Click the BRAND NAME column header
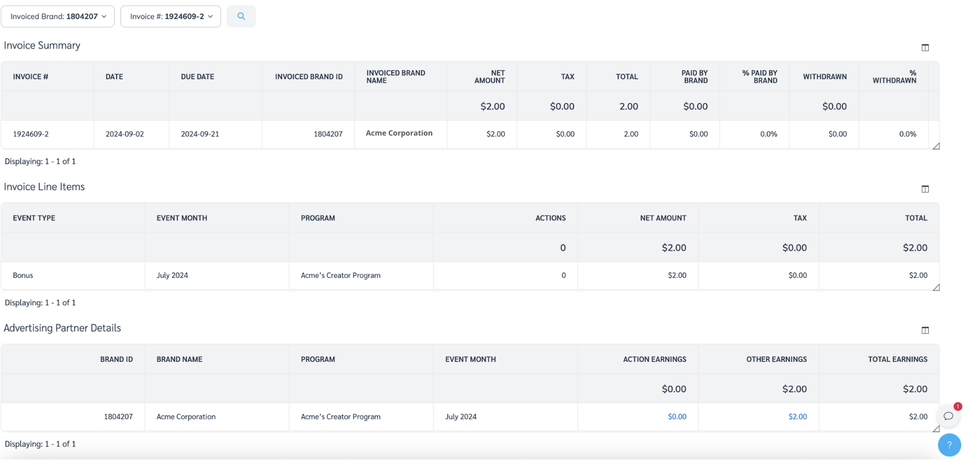The image size is (963, 460). 179,359
